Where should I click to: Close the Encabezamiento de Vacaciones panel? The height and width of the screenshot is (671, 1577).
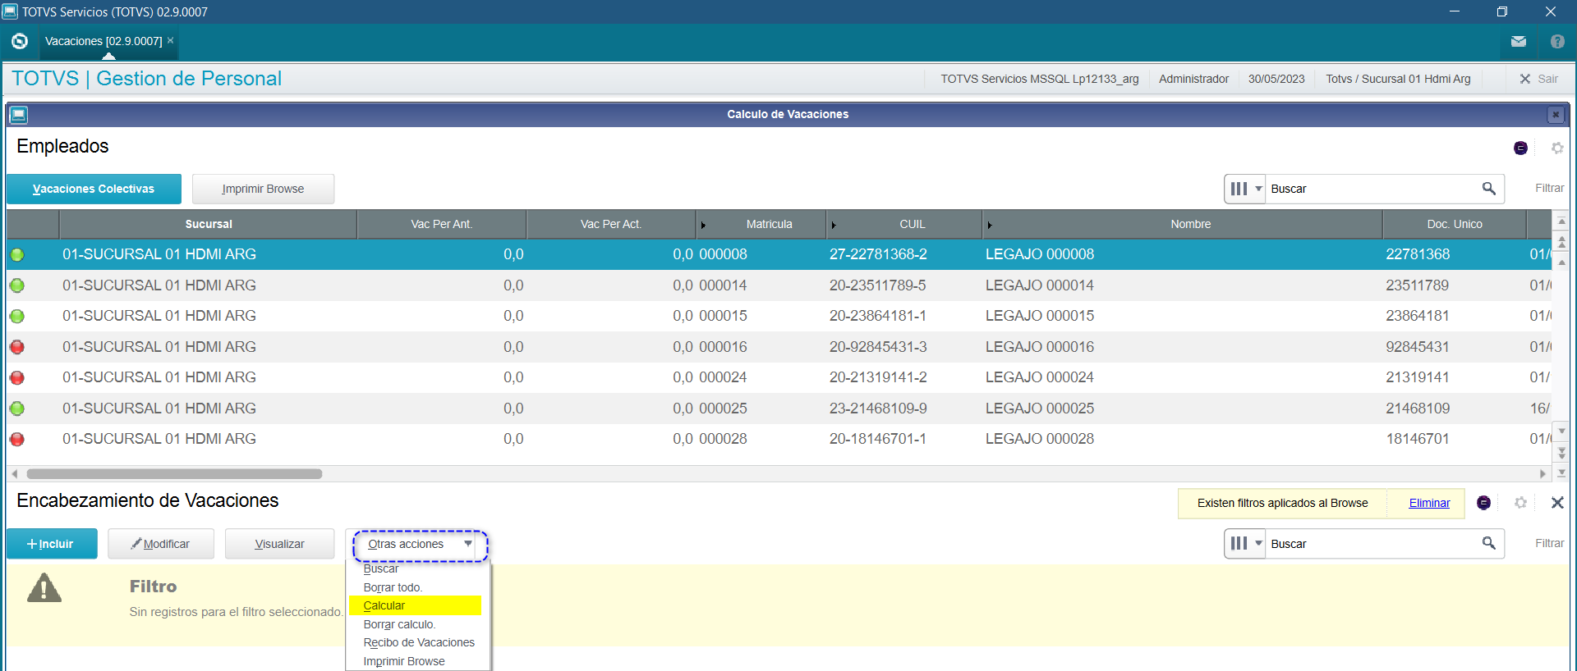coord(1556,503)
